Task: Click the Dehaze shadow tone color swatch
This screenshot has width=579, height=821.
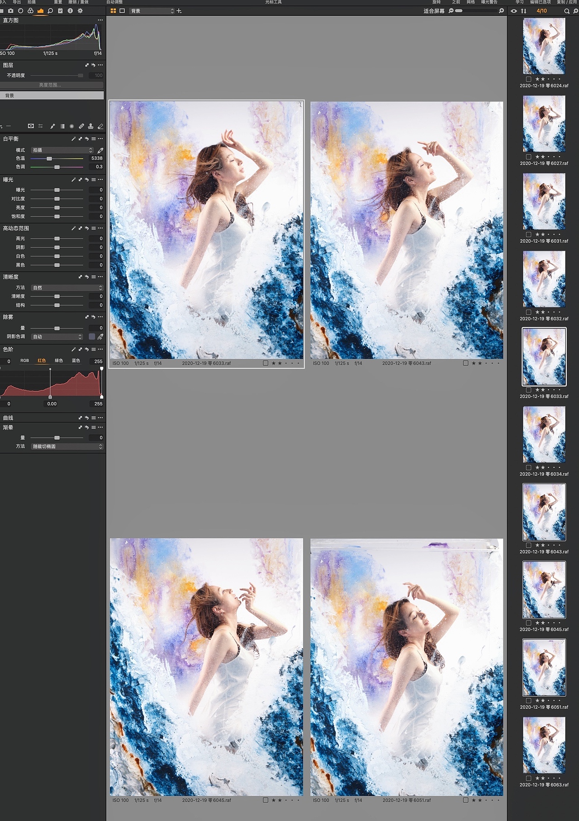Action: pyautogui.click(x=92, y=337)
